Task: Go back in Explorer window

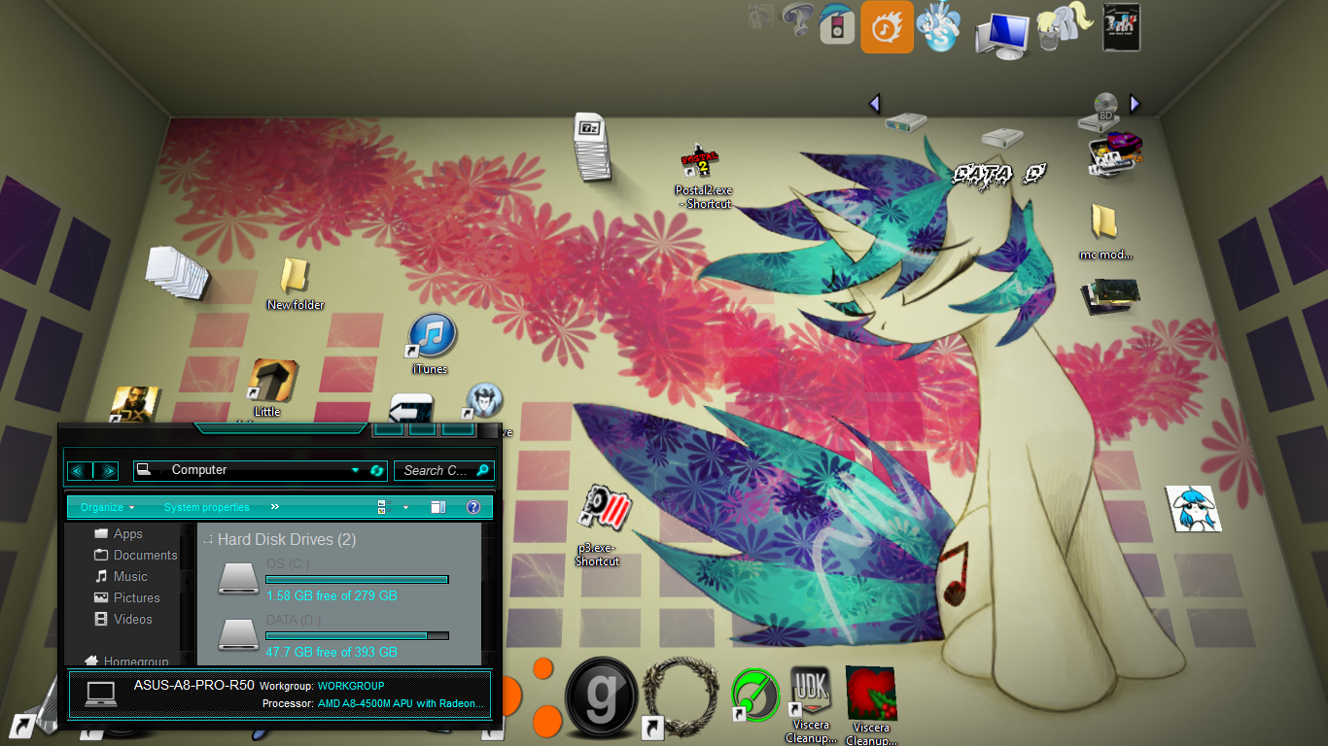Action: (x=78, y=471)
